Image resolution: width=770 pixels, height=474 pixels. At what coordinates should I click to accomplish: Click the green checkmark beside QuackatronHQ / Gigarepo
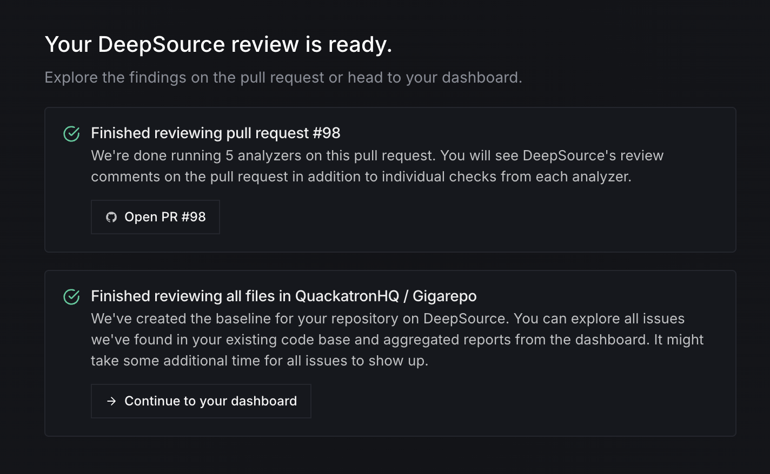pyautogui.click(x=71, y=297)
